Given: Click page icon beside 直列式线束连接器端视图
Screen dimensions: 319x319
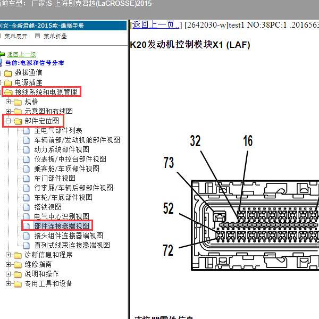Looking at the screenshot, I should click(x=27, y=245).
